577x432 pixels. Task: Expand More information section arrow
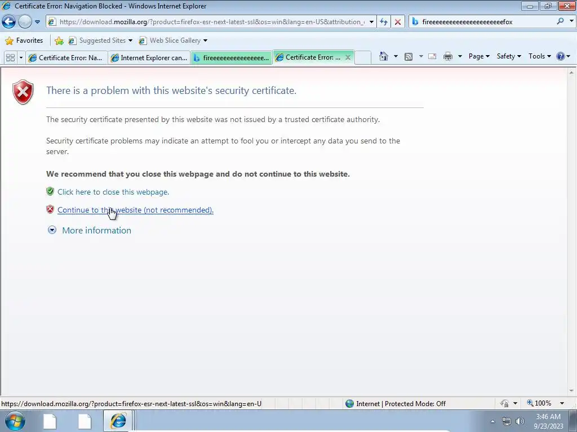[52, 230]
